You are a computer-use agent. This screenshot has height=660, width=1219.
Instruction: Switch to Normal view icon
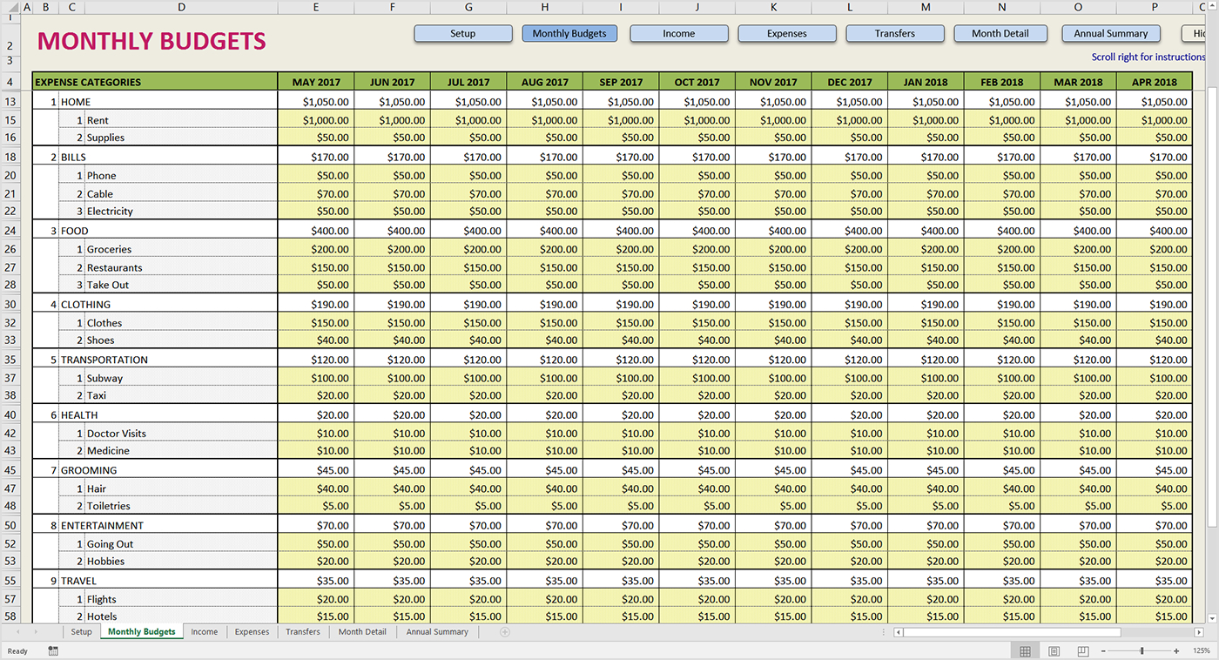tap(1025, 650)
